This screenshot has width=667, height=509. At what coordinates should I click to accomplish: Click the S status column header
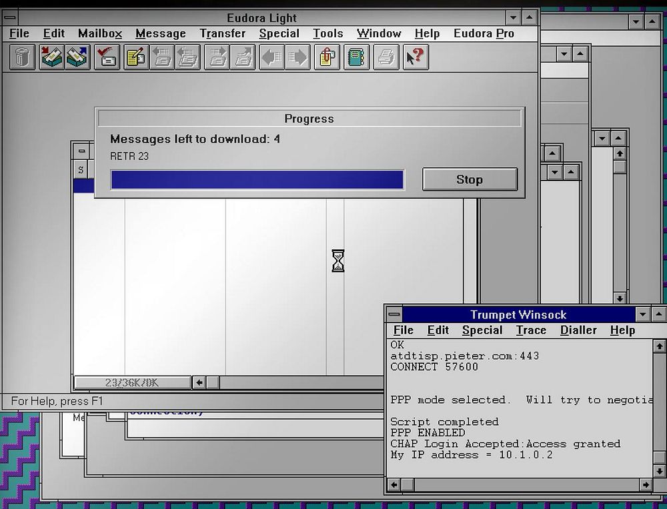click(81, 170)
